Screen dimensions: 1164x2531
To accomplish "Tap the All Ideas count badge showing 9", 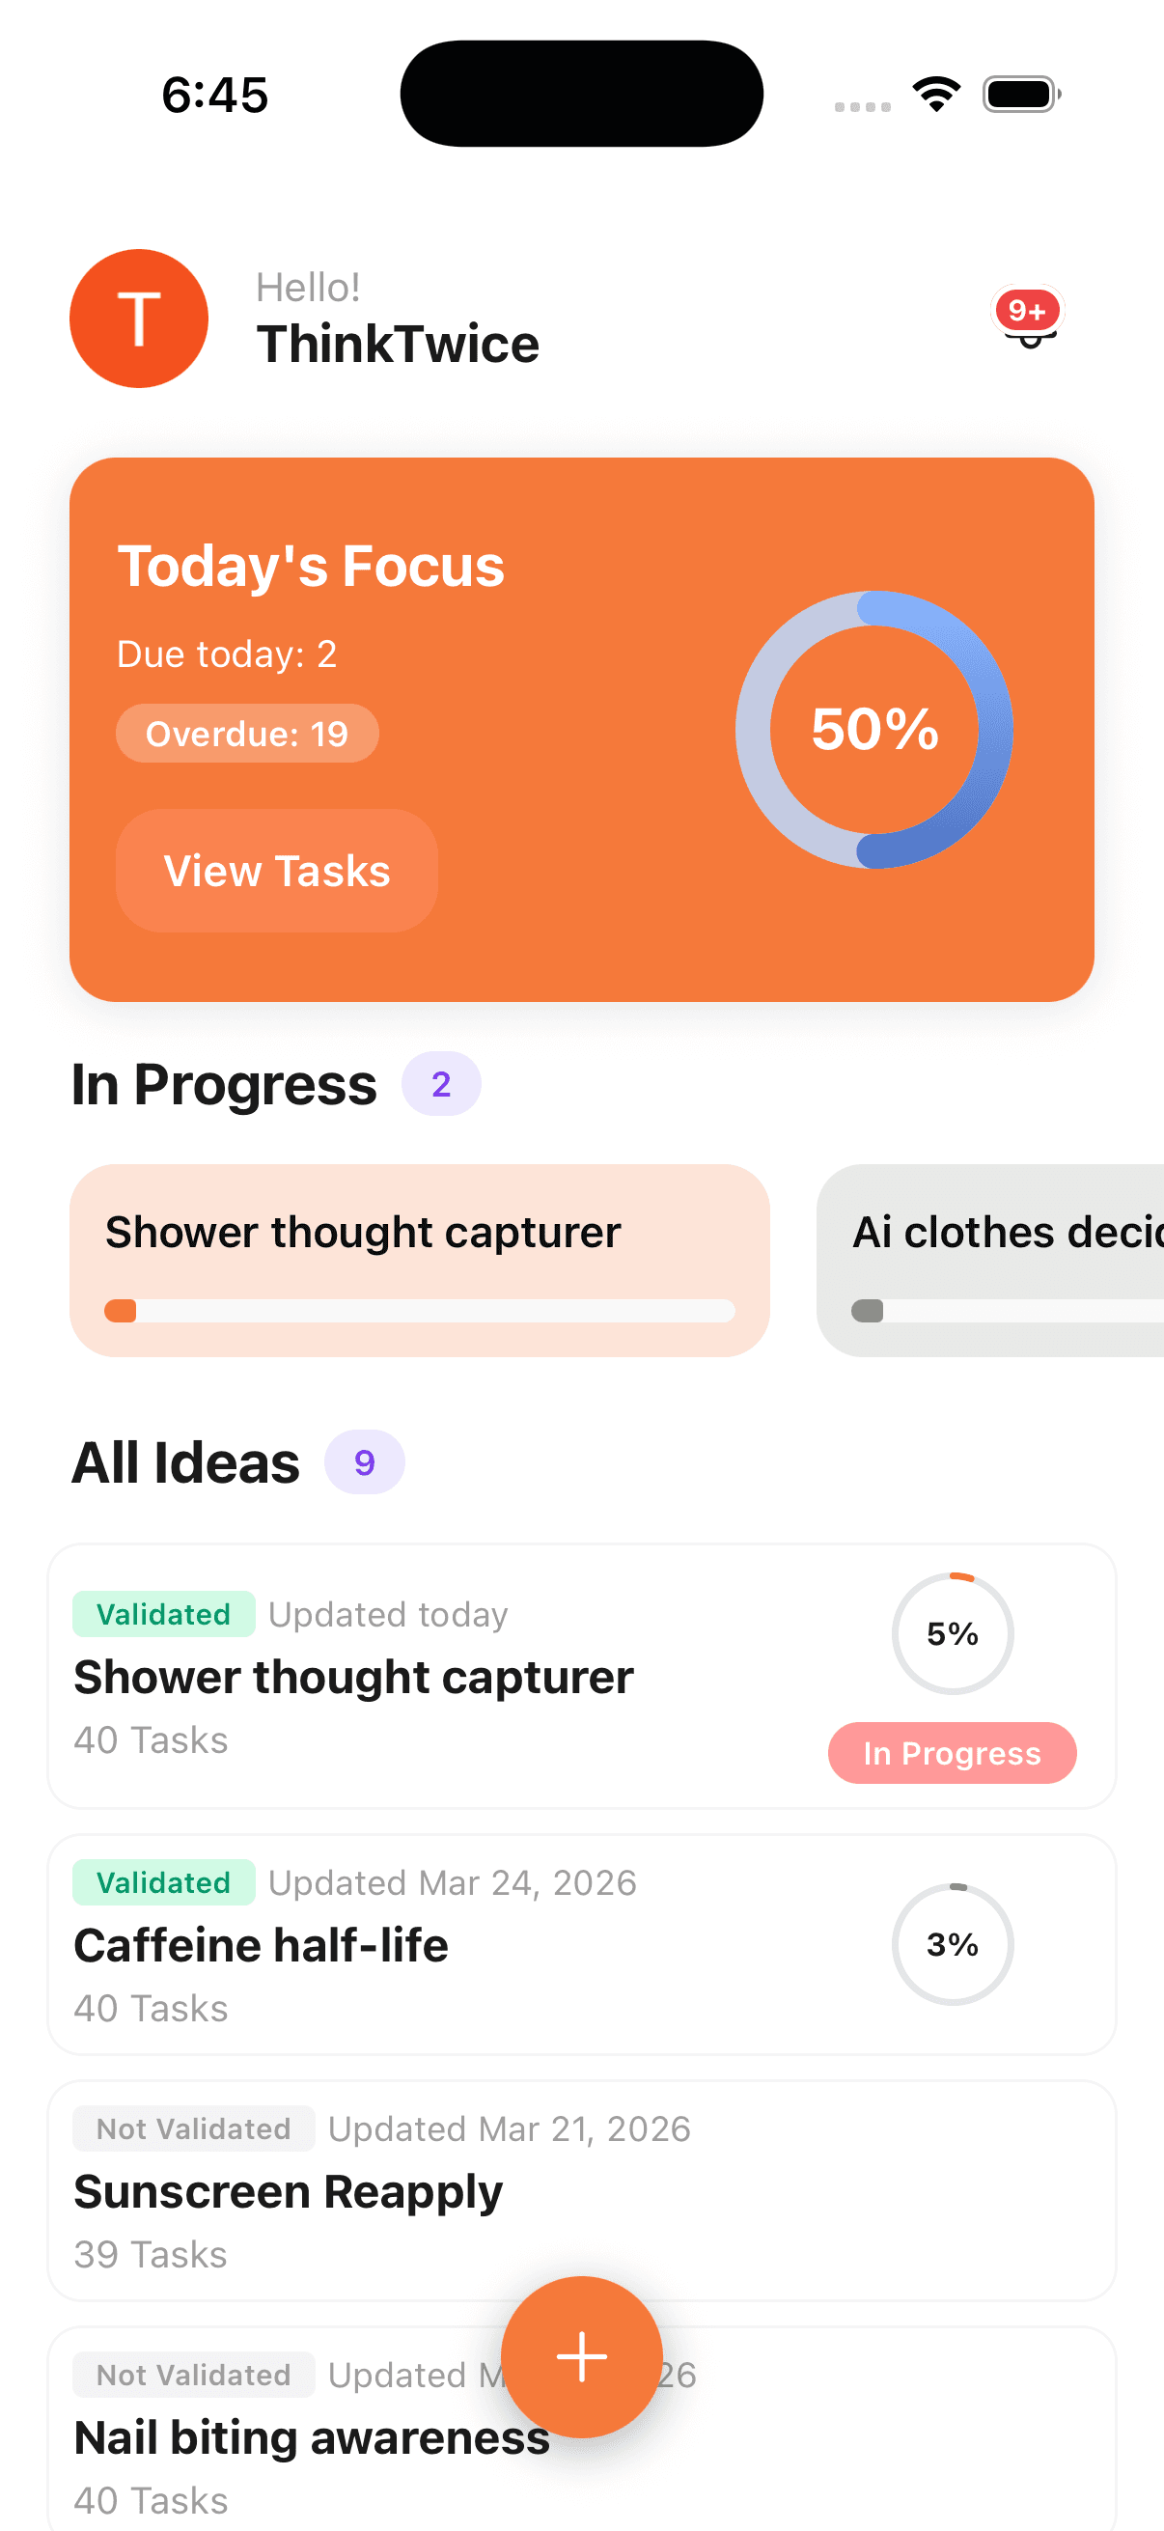I will [x=365, y=1462].
